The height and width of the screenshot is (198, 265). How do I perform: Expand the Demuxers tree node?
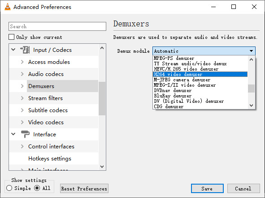tap(22, 86)
